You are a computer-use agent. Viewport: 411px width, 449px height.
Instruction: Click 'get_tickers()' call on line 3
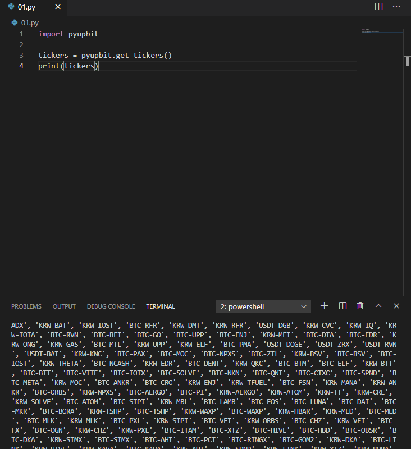coord(144,55)
